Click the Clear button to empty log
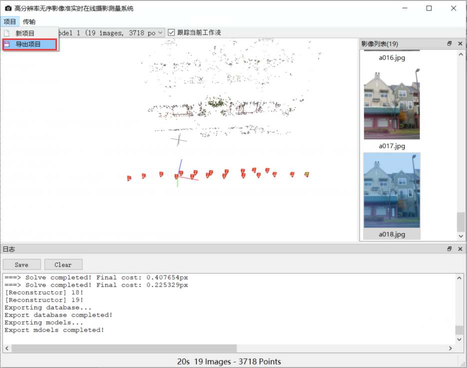The image size is (467, 368). coord(63,264)
